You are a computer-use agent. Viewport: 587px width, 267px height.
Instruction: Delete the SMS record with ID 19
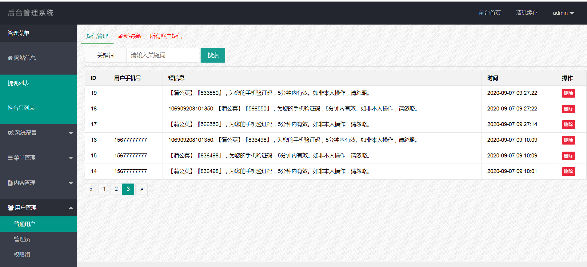pos(569,93)
